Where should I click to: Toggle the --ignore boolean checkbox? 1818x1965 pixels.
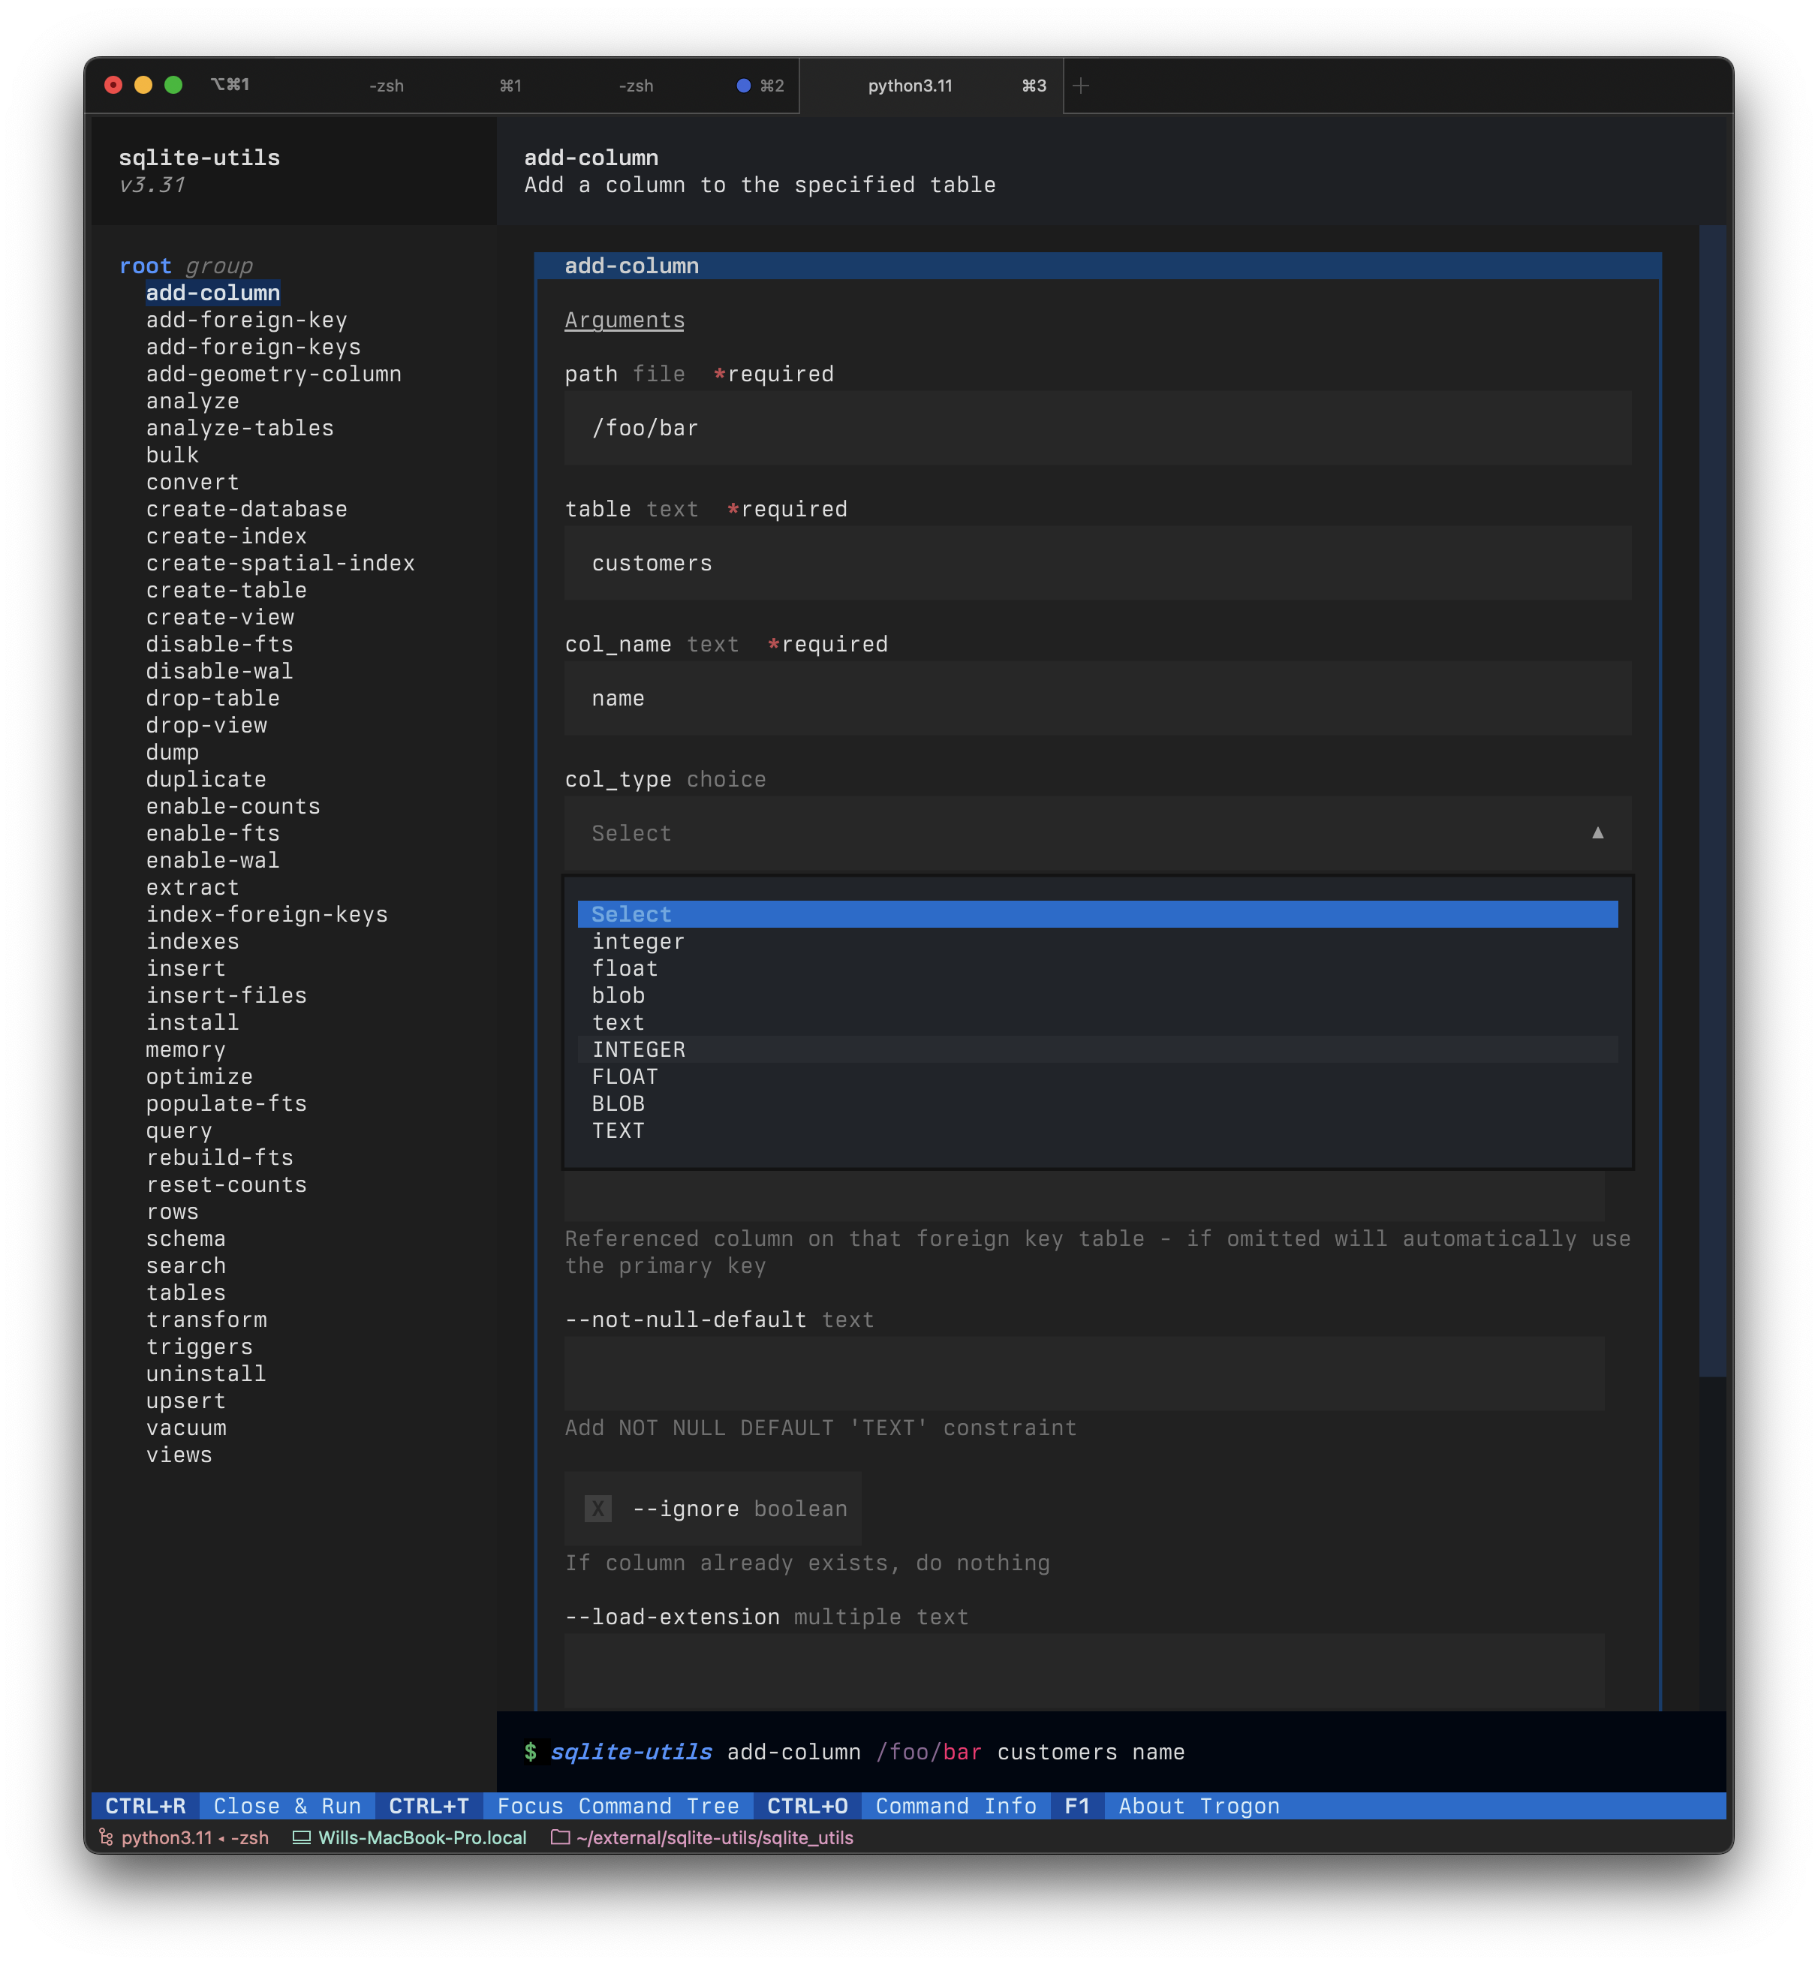tap(597, 1508)
